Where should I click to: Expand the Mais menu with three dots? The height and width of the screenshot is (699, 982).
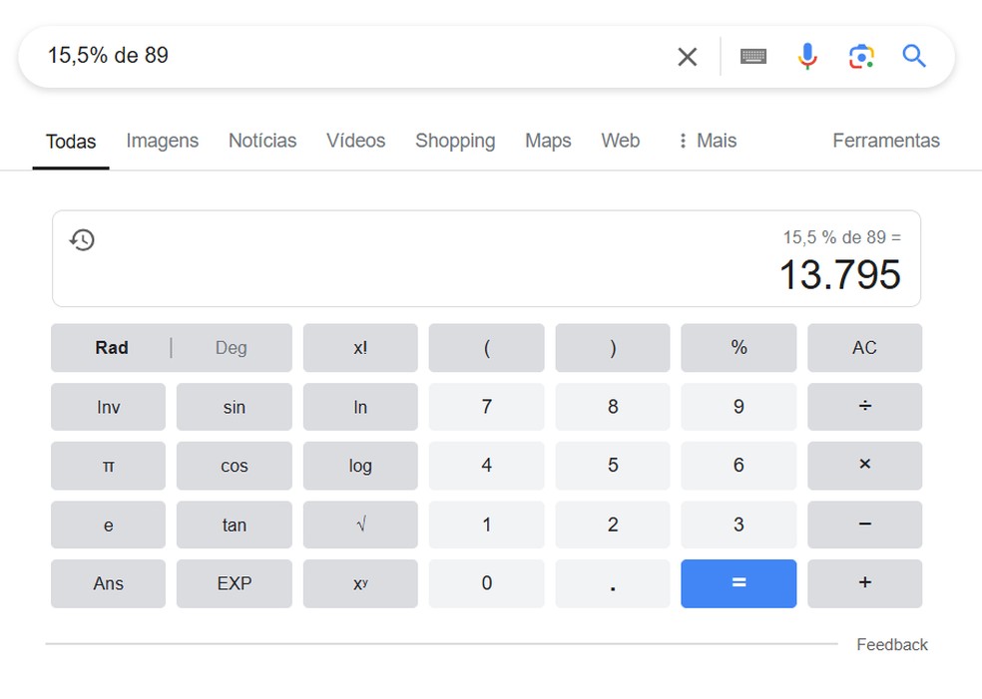click(x=707, y=141)
